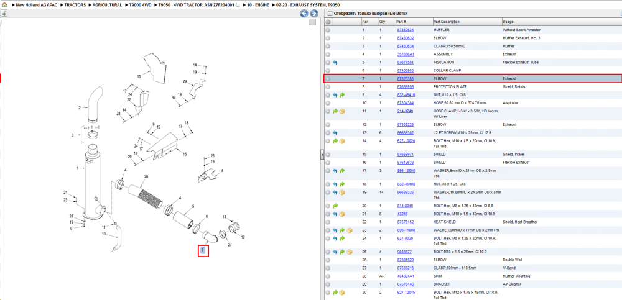Viewport: 622px width, 300px height.
Task: Add the ELBOW ref 7 row with its plus icon
Action: [328, 78]
